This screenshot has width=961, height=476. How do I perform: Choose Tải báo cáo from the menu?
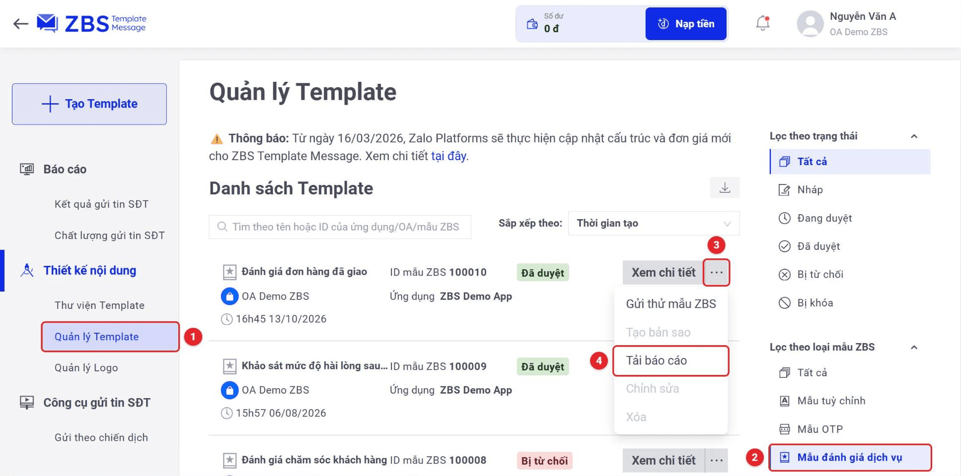coord(670,360)
